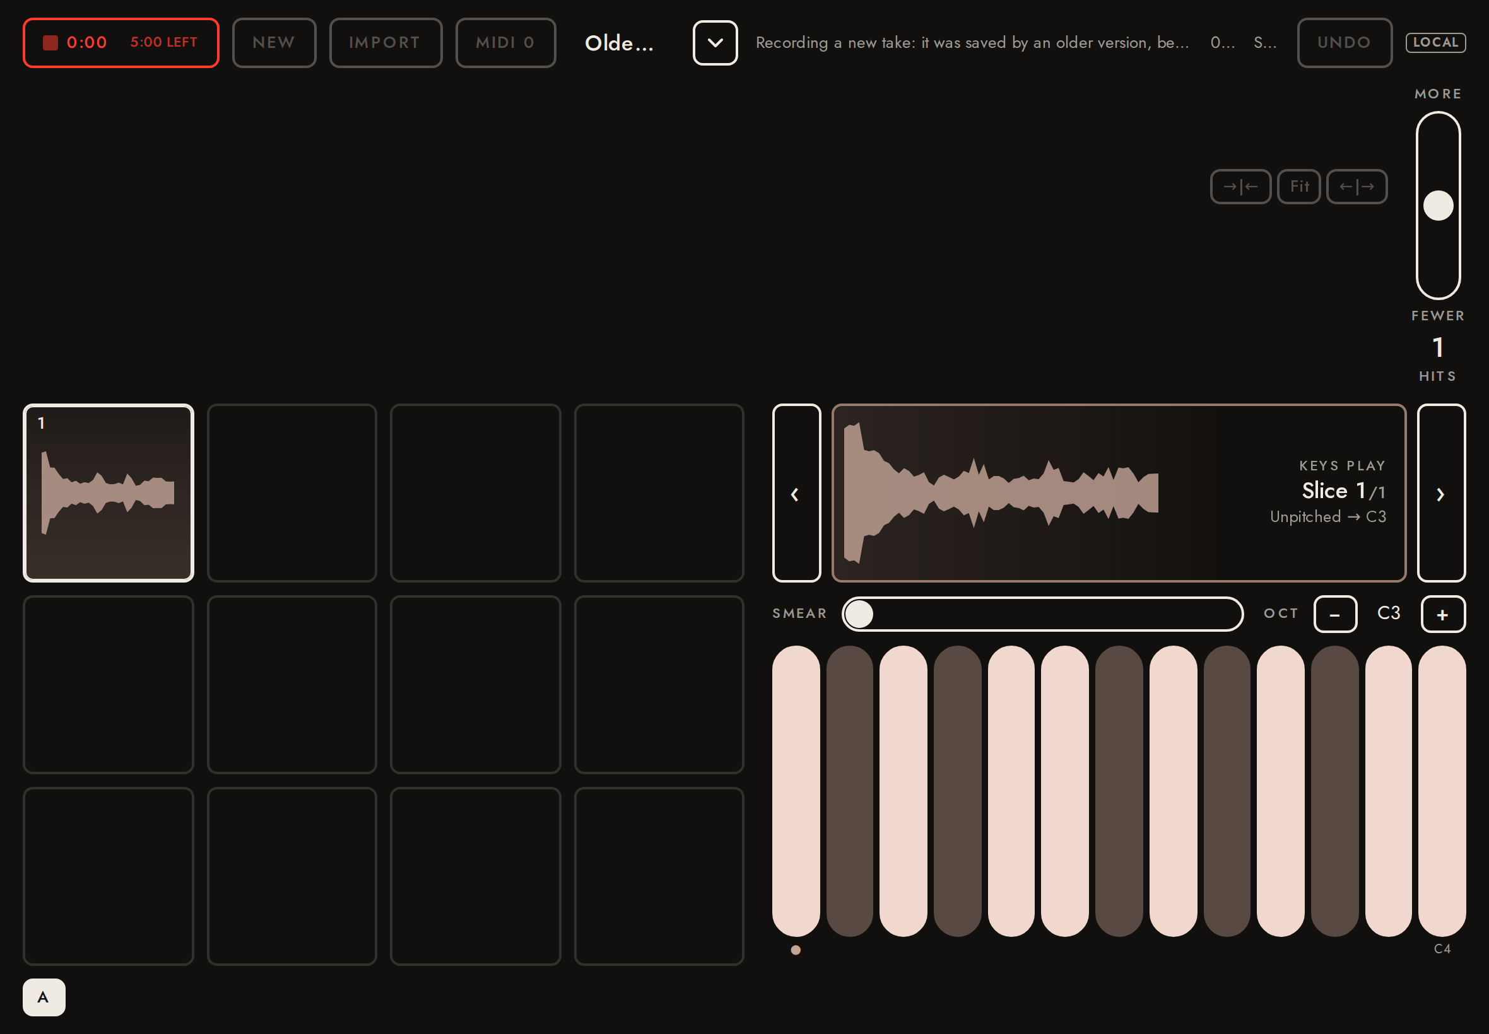Click the NEW button
The height and width of the screenshot is (1034, 1489).
pos(274,43)
